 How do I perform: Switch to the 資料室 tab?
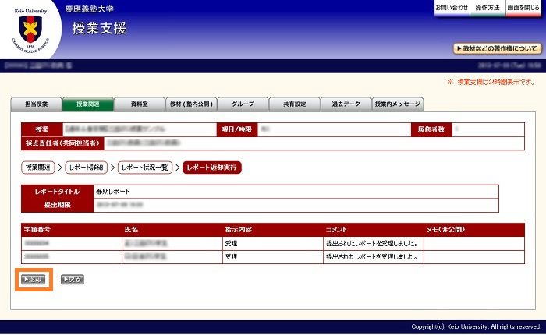coord(140,104)
